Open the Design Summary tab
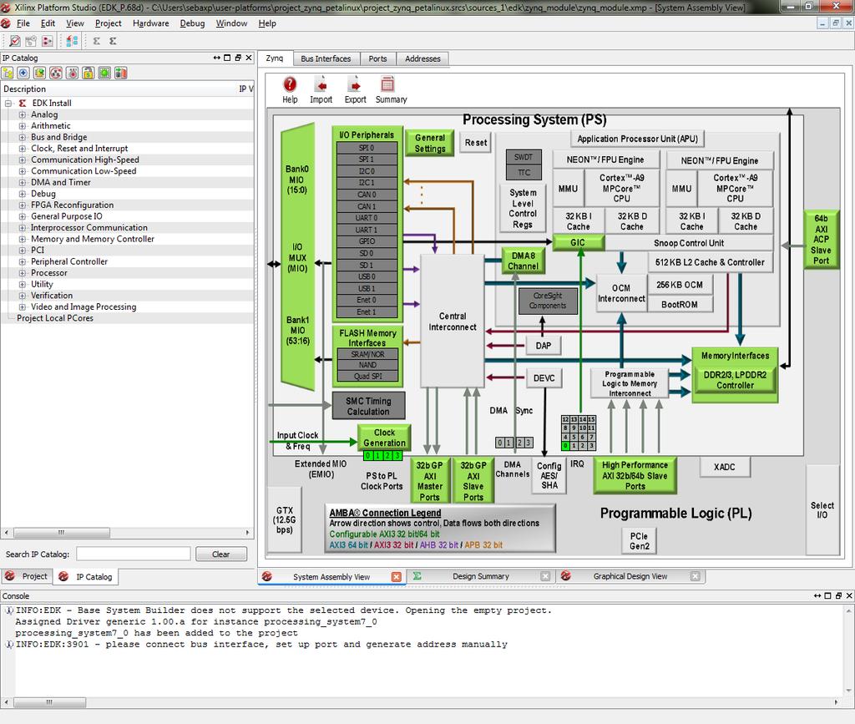This screenshot has height=724, width=855. (480, 576)
